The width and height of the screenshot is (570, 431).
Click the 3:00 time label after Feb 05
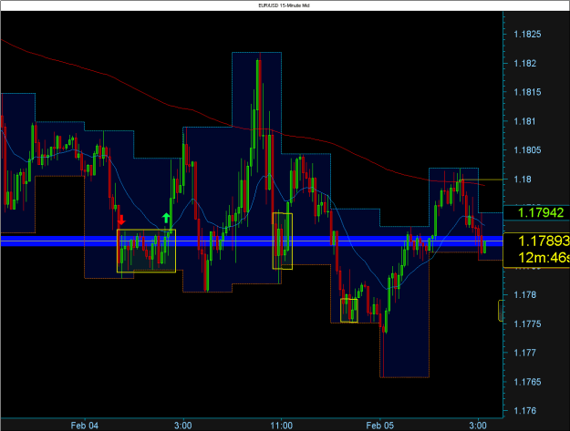point(478,426)
